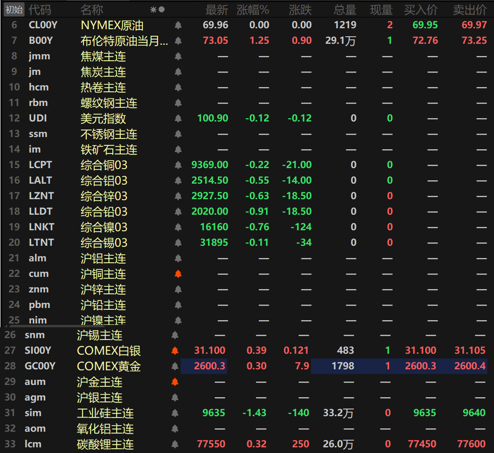The height and width of the screenshot is (453, 494).
Task: Click the bell icon for 工业硅主连
Action: (175, 413)
